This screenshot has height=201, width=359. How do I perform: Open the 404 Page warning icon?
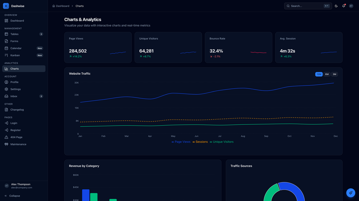[x=6, y=137]
